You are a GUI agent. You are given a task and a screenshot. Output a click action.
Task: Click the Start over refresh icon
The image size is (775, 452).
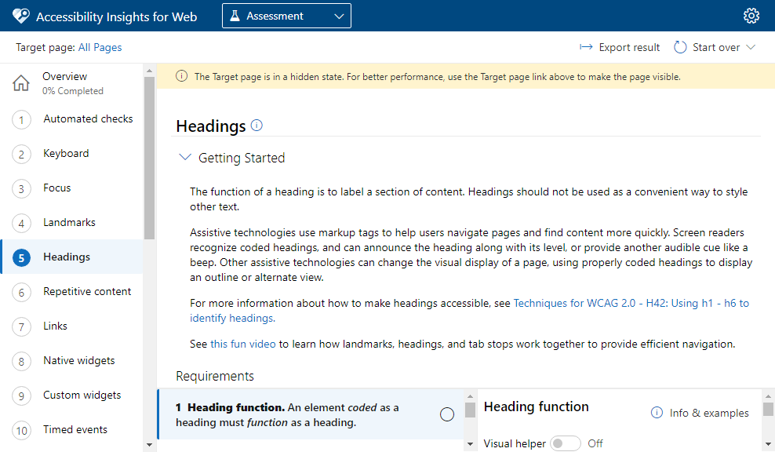680,47
